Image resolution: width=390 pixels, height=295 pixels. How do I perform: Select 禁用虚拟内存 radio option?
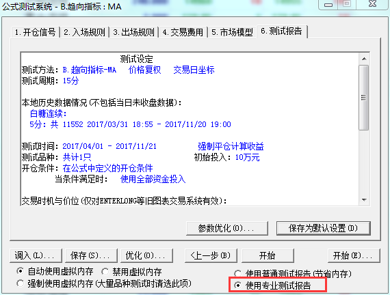click(131, 272)
